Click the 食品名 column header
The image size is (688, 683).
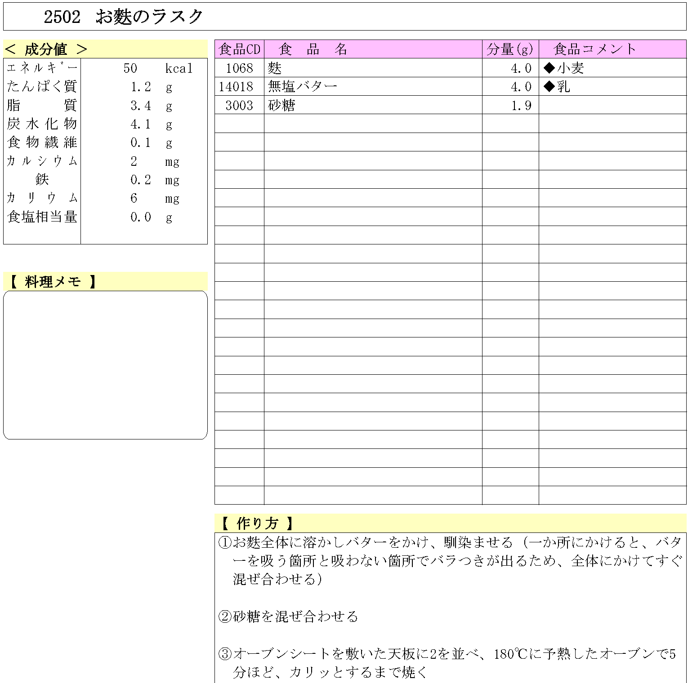click(x=313, y=49)
